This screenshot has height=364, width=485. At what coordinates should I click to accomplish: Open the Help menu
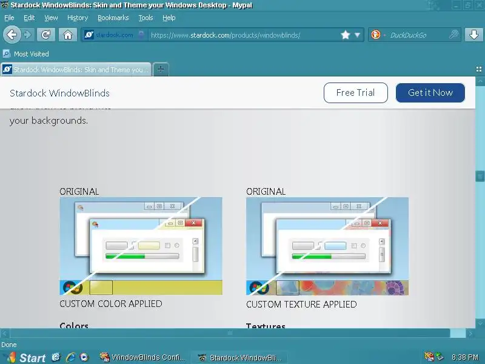click(169, 18)
